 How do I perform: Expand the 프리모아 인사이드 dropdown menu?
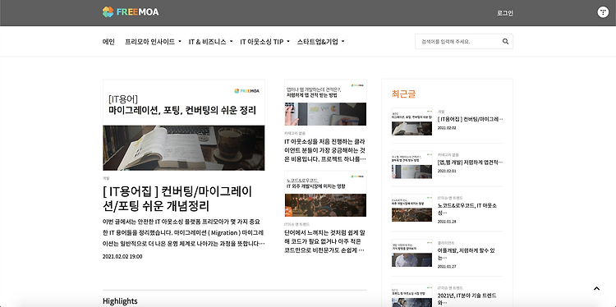point(154,42)
